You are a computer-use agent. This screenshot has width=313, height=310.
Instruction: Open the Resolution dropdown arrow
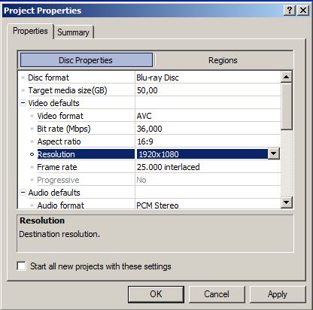[x=274, y=154]
